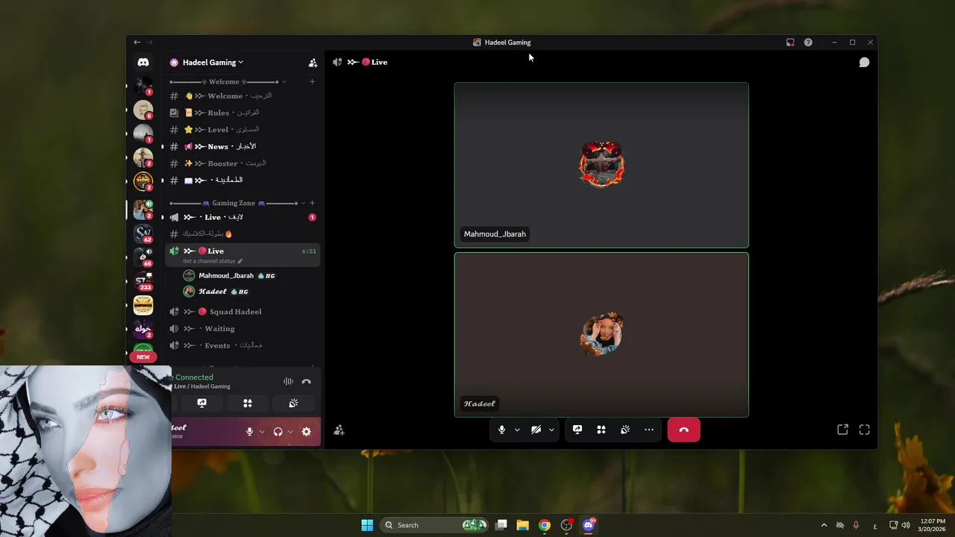Open yellow EMPEROR server icon
This screenshot has height=537, width=955.
[x=143, y=304]
